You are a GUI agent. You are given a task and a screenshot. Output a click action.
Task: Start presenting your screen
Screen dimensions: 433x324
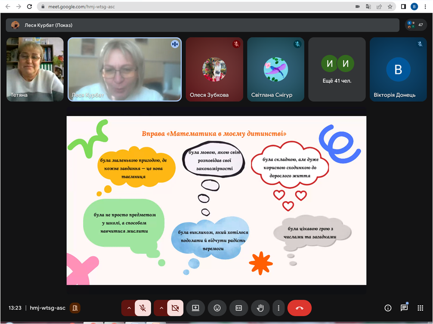click(x=195, y=308)
